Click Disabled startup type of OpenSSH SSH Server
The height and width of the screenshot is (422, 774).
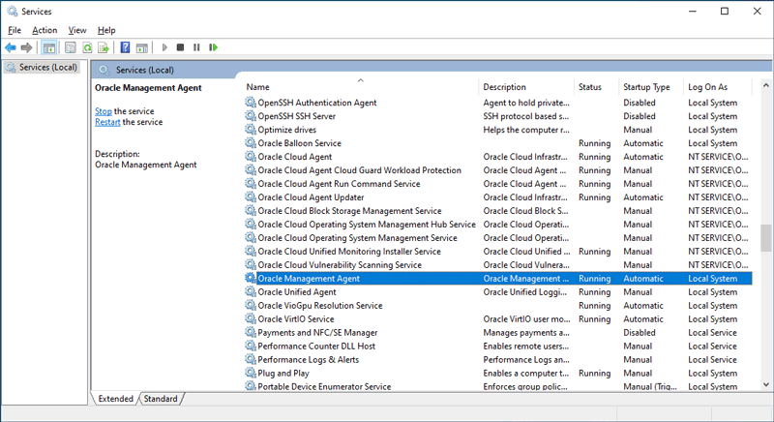tap(640, 116)
